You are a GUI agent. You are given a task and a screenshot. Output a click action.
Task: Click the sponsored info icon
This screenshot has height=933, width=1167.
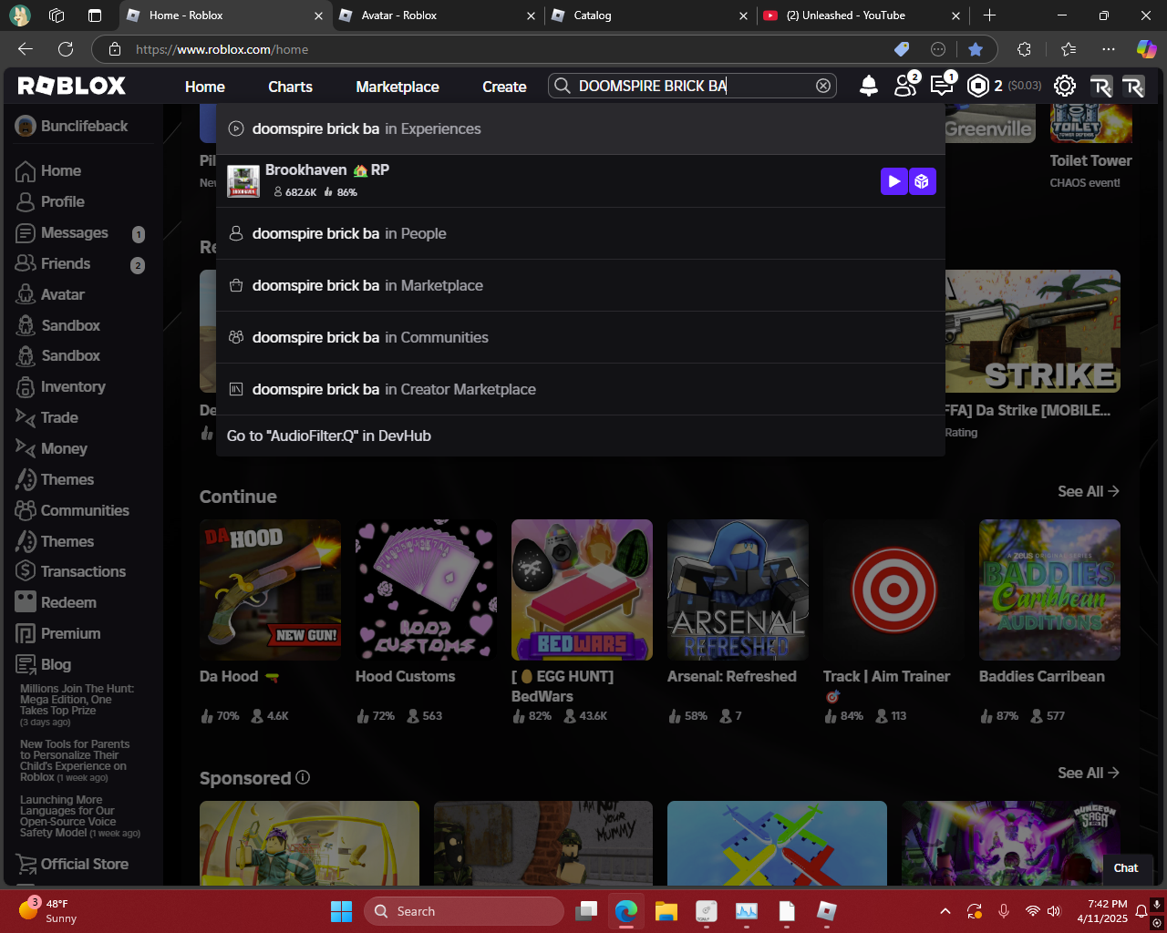[303, 777]
